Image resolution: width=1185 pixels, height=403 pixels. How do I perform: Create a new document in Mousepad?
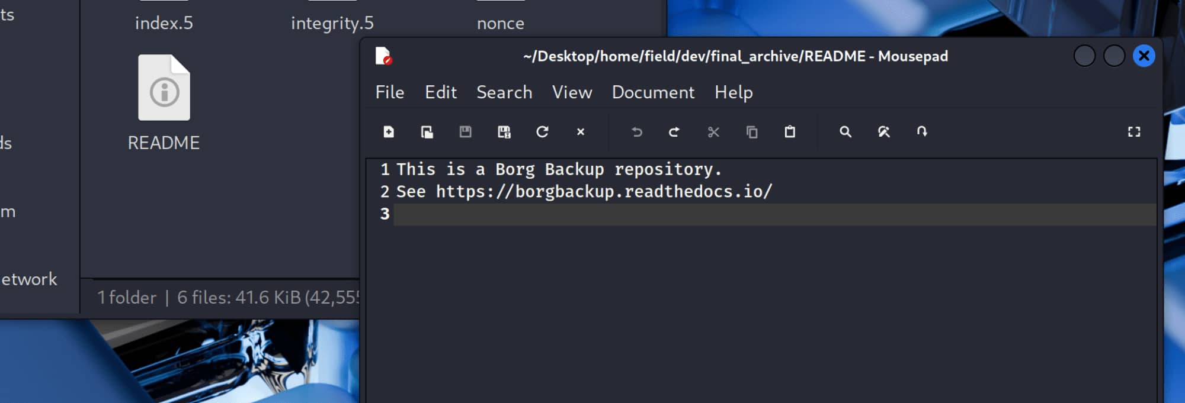(x=389, y=132)
